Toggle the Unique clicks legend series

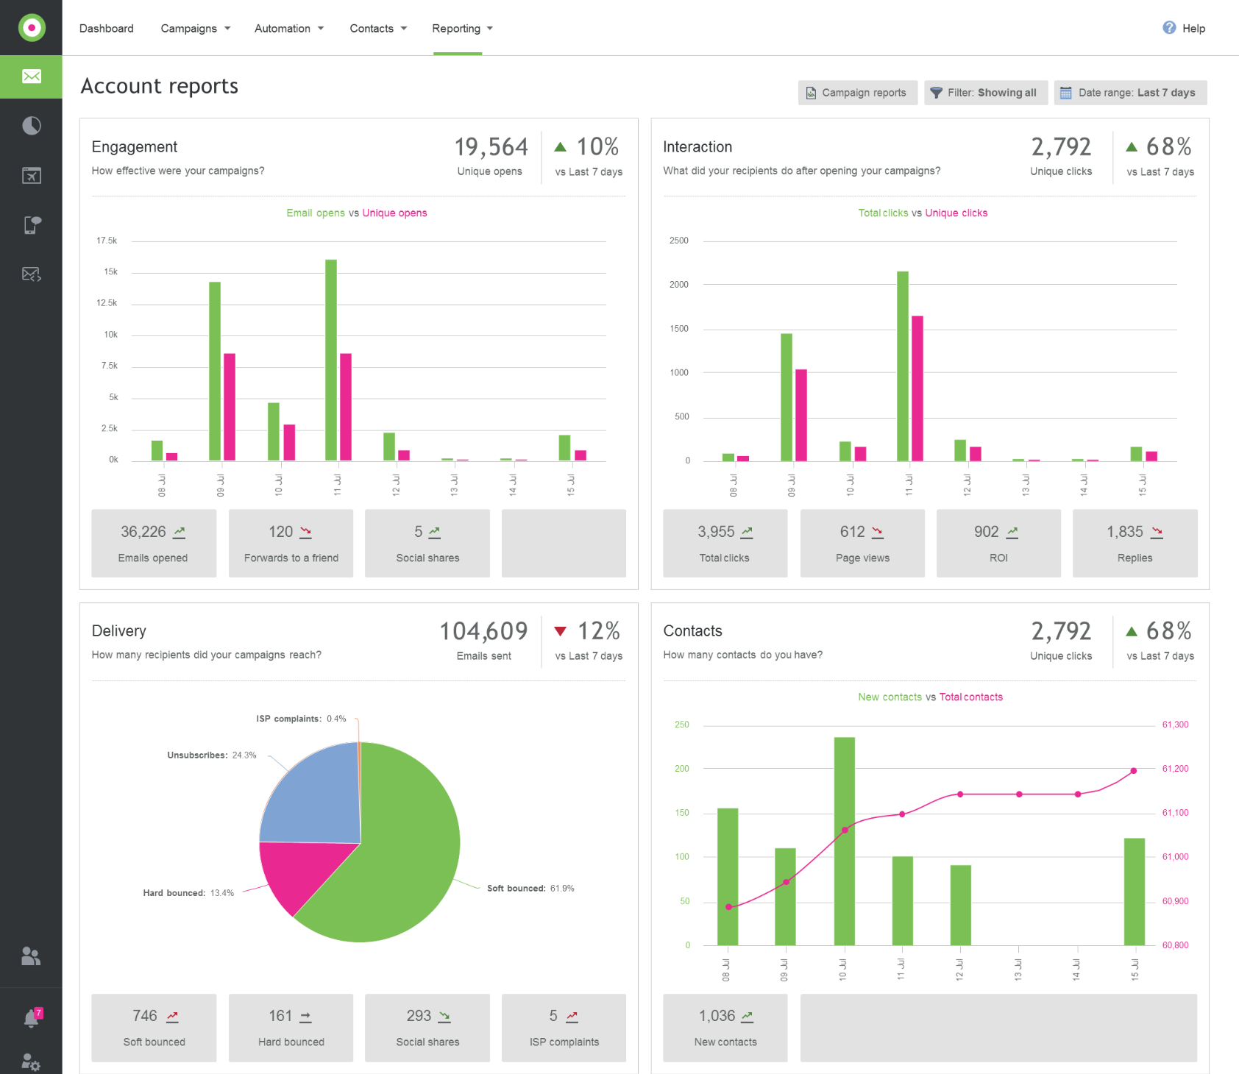tap(956, 213)
